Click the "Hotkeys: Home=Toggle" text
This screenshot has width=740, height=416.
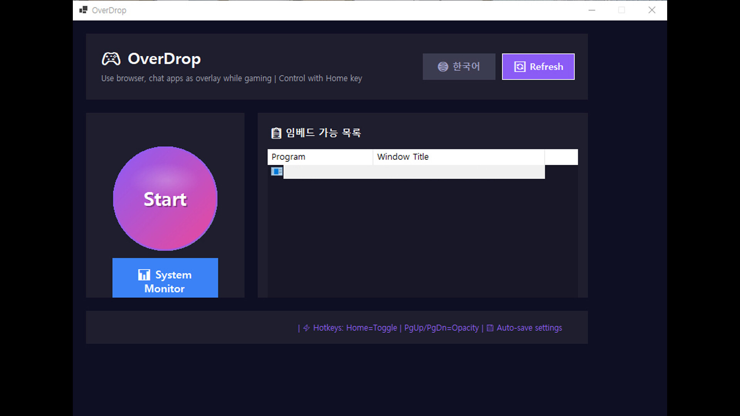coord(355,328)
